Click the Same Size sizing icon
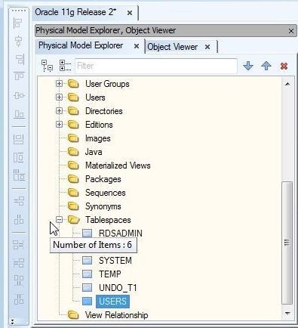Image resolution: width=298 pixels, height=328 pixels. [x=19, y=175]
